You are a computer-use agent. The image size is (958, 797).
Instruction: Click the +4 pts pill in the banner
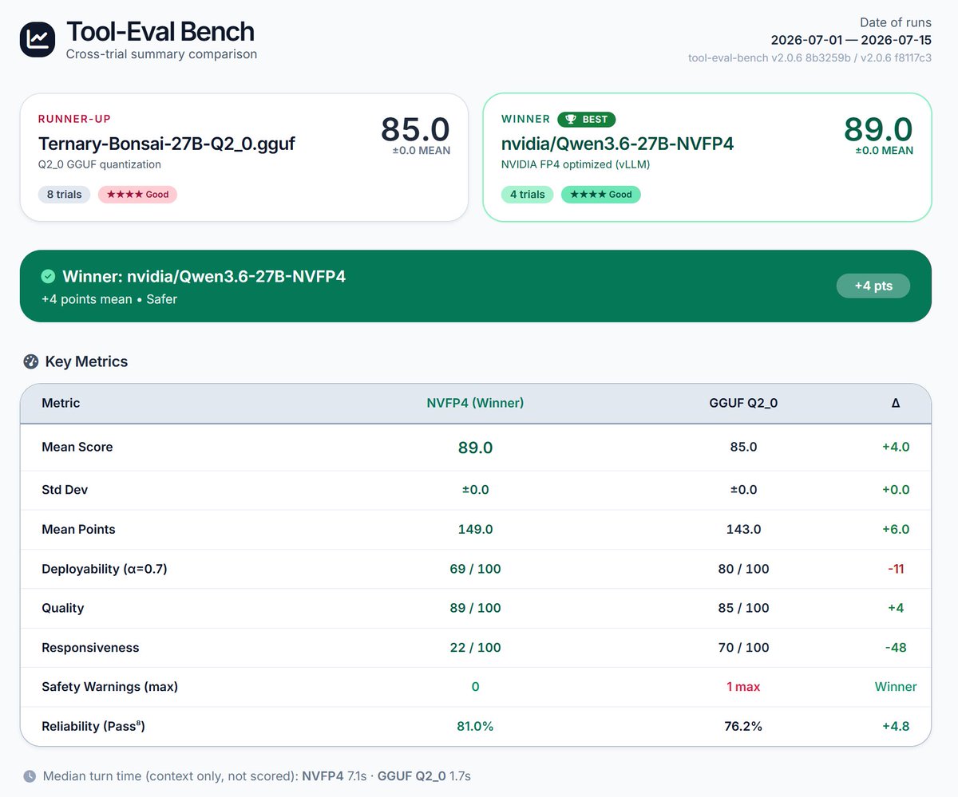coord(873,286)
